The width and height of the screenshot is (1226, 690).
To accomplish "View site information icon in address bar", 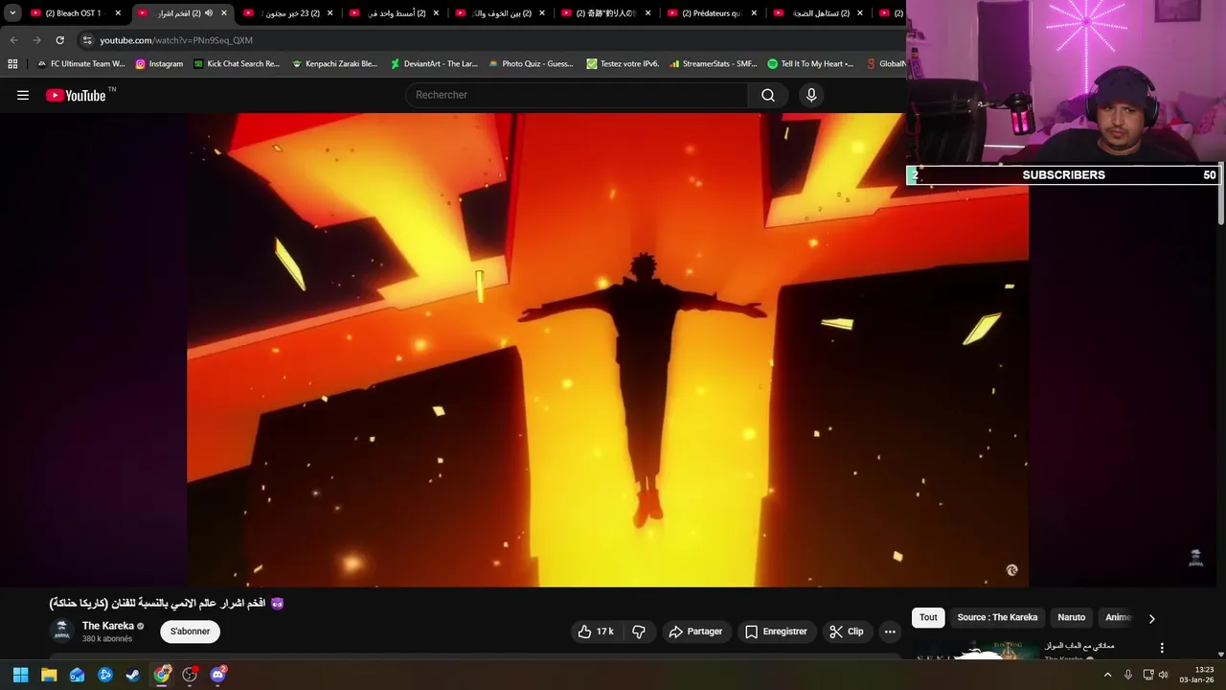I will tap(87, 40).
